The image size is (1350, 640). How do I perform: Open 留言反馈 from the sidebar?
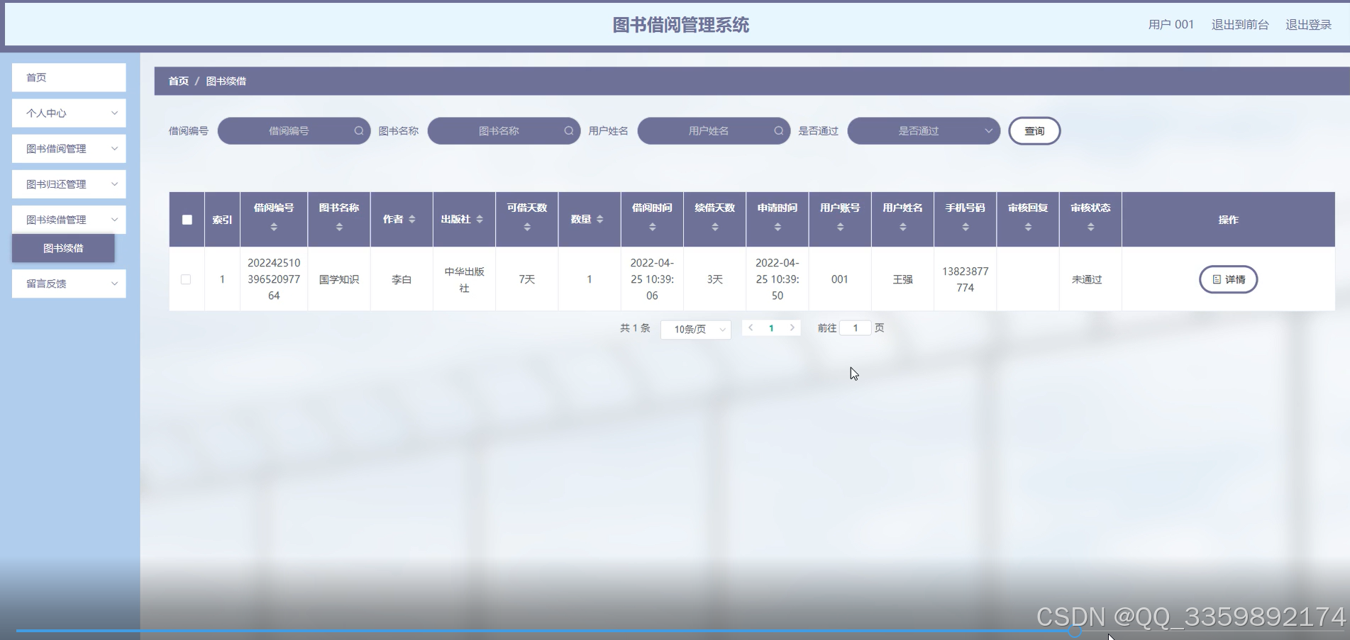pyautogui.click(x=68, y=283)
